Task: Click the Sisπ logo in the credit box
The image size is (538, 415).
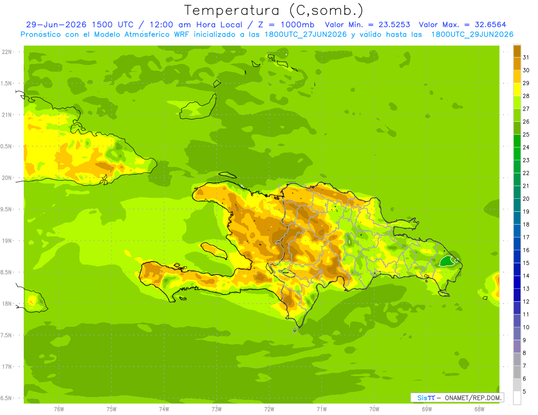Action: coord(426,398)
